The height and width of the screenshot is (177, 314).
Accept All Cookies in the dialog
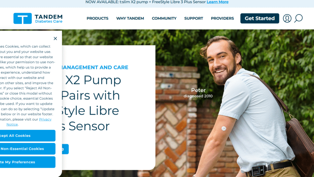28,136
